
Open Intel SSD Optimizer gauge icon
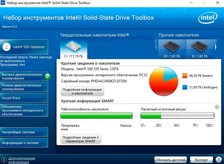click(x=6, y=47)
